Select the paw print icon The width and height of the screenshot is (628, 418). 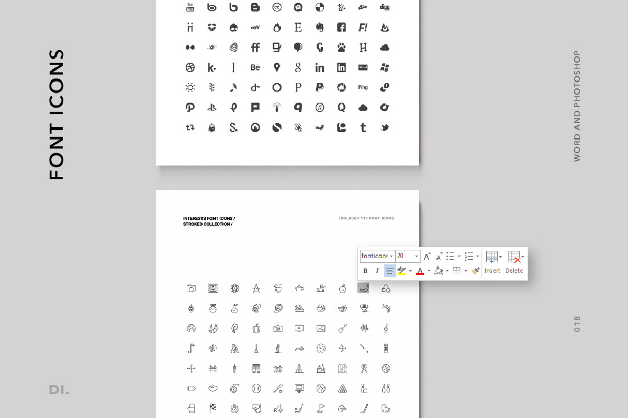coord(341,48)
